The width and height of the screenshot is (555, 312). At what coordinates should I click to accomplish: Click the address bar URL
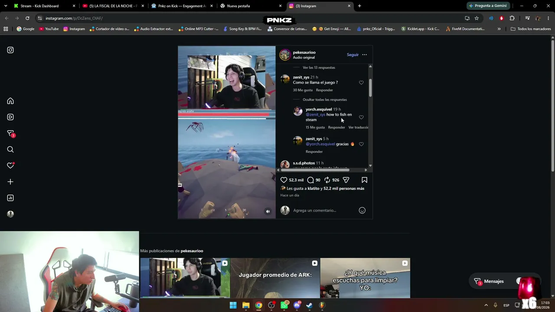(74, 18)
